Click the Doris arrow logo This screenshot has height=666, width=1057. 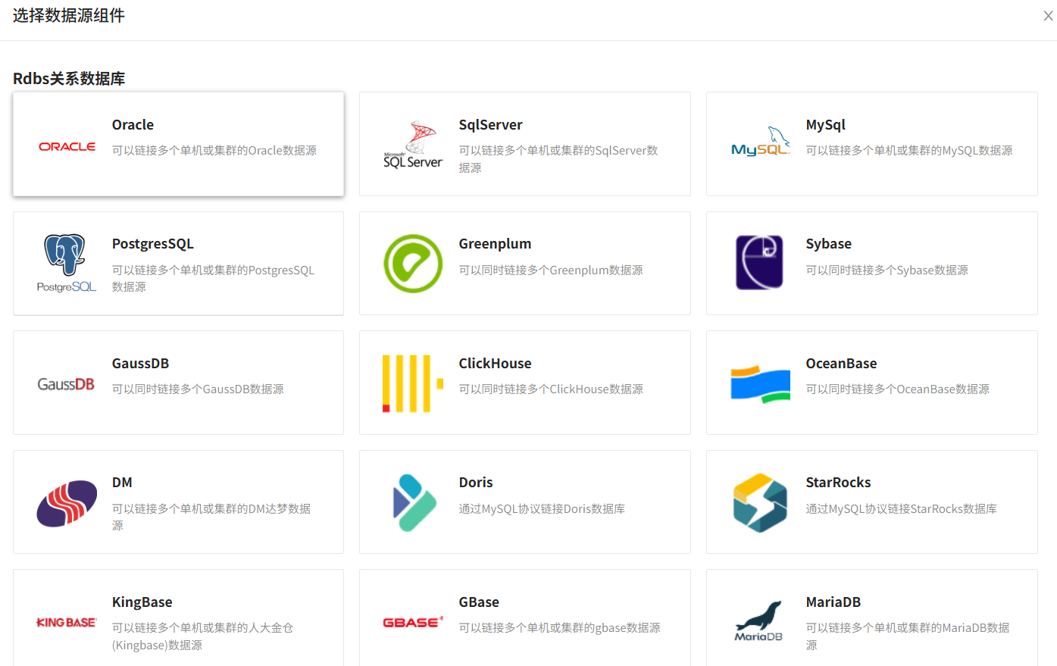click(414, 502)
